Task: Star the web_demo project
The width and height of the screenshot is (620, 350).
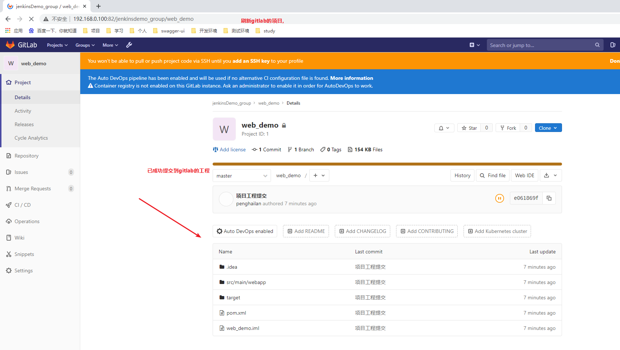Action: 469,128
